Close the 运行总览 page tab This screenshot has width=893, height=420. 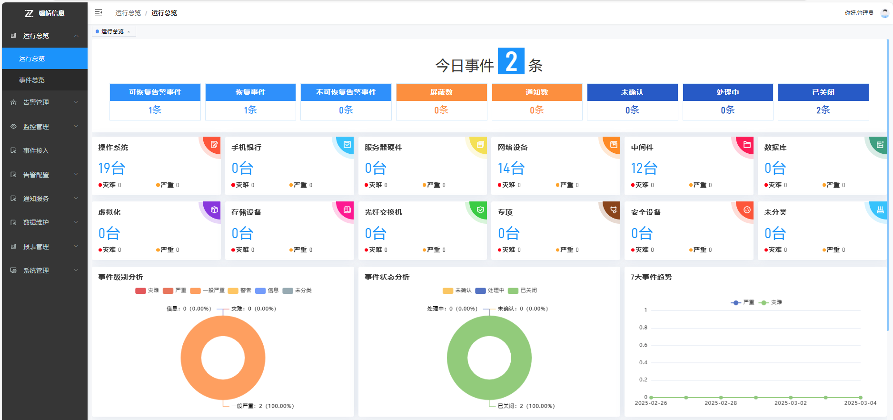pyautogui.click(x=129, y=32)
